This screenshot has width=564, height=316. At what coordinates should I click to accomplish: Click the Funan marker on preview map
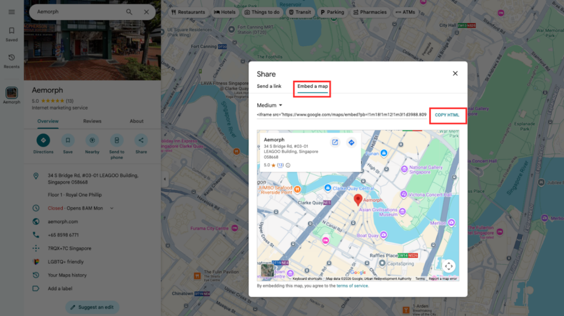pos(384,153)
